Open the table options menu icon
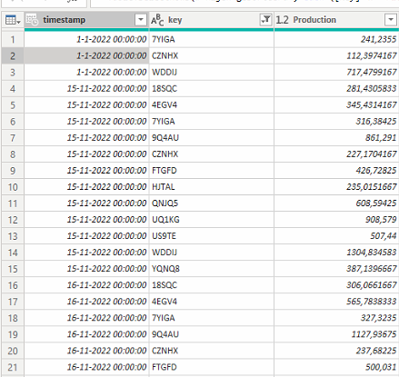399x377 pixels. coord(13,20)
